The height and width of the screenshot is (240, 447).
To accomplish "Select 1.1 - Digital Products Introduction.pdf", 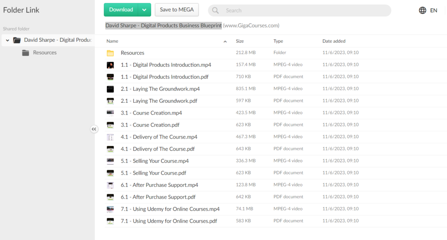I will [165, 77].
